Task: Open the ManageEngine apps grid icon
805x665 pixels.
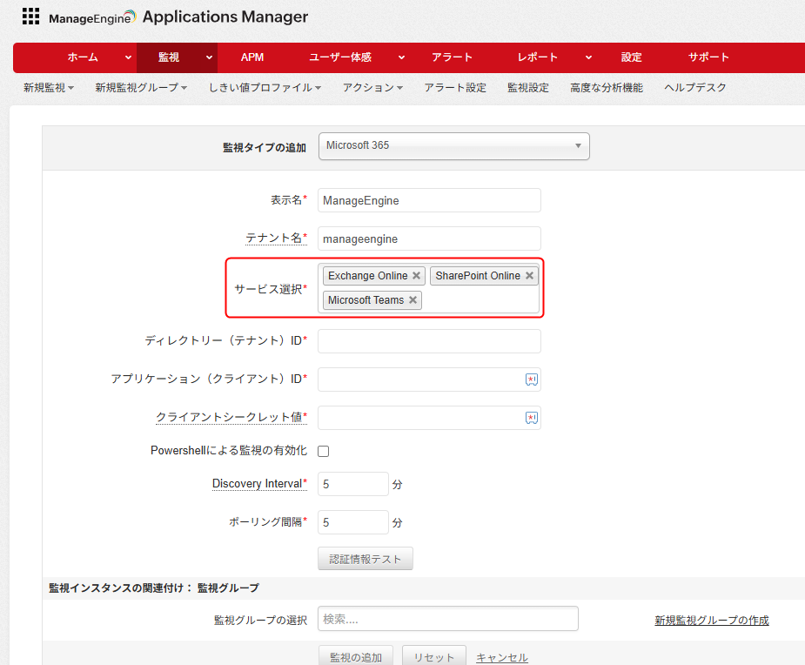Action: (x=30, y=16)
